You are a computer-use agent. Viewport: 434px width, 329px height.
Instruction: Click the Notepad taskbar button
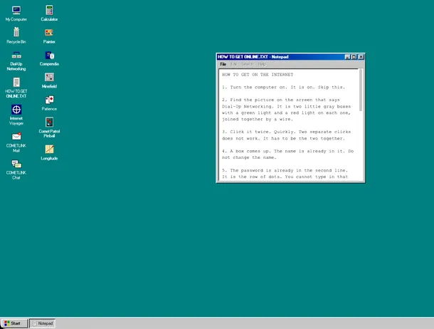(43, 323)
